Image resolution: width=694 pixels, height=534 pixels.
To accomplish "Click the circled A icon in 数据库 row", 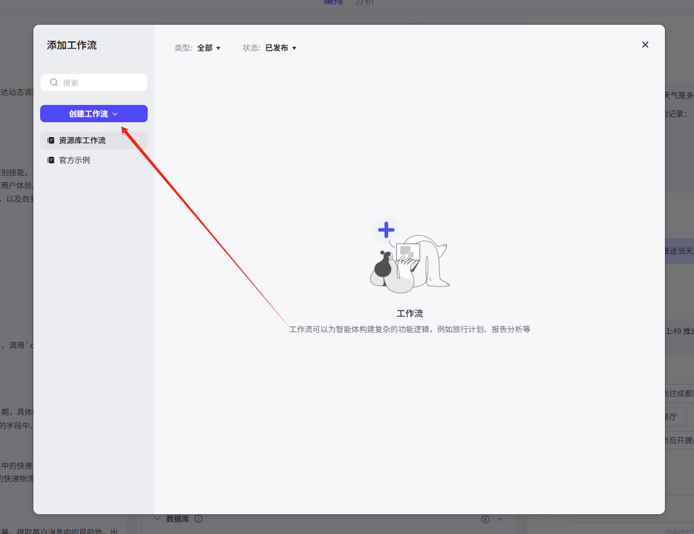I will (x=485, y=519).
